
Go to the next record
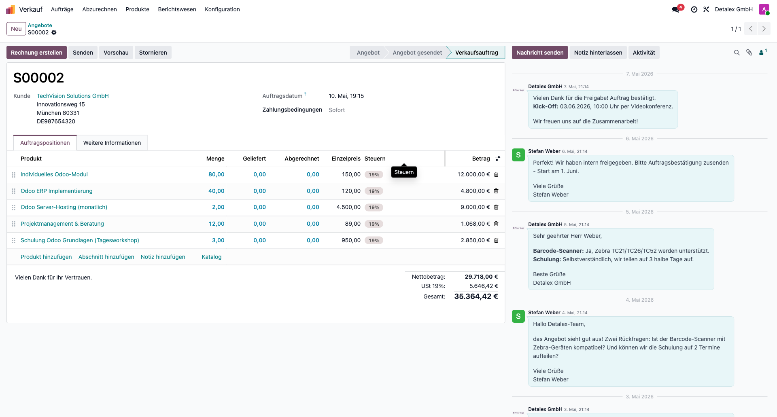[764, 29]
